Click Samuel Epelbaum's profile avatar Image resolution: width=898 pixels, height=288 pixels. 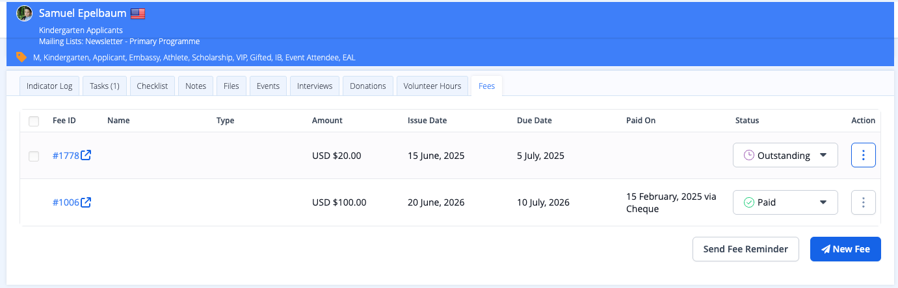pos(24,14)
